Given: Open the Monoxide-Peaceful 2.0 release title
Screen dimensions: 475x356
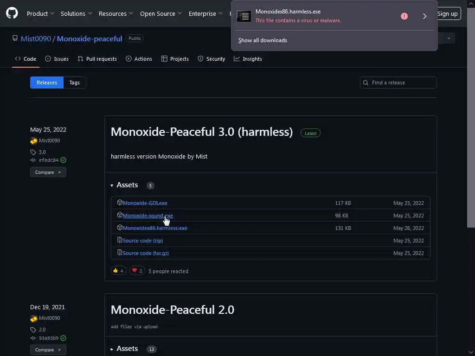Looking at the screenshot, I should tap(173, 310).
